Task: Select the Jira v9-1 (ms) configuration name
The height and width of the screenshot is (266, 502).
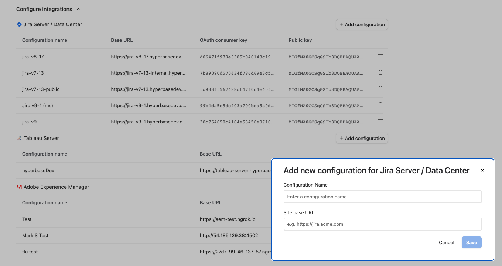Action: [x=38, y=106]
